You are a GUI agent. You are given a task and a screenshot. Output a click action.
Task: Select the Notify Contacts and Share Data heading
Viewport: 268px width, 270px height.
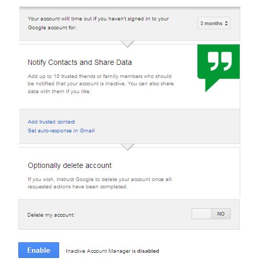[x=80, y=62]
